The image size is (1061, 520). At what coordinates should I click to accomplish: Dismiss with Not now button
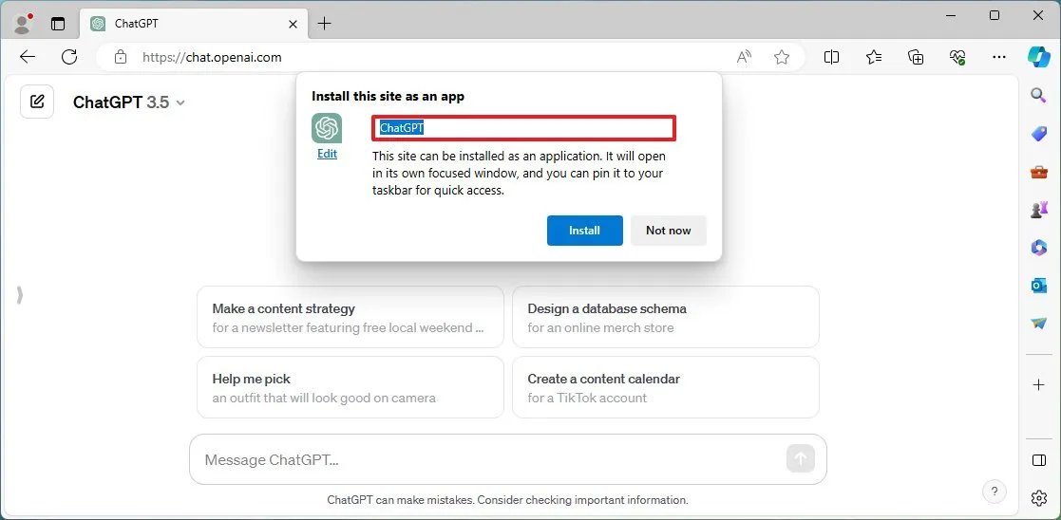669,231
